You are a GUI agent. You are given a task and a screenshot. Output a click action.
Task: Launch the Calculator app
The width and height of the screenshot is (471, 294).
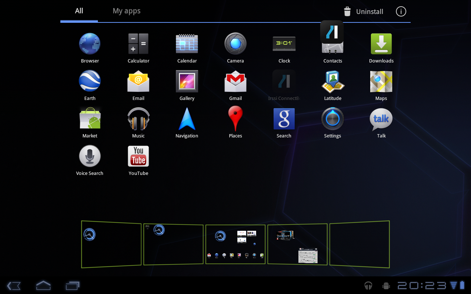[x=138, y=48]
